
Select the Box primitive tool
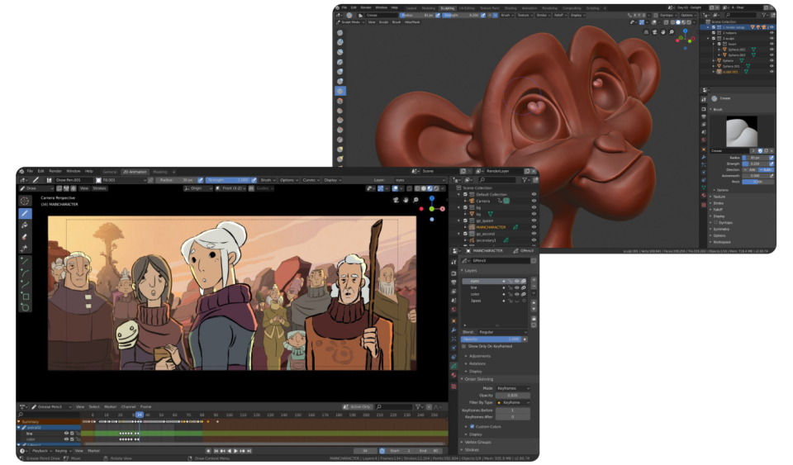(25, 296)
